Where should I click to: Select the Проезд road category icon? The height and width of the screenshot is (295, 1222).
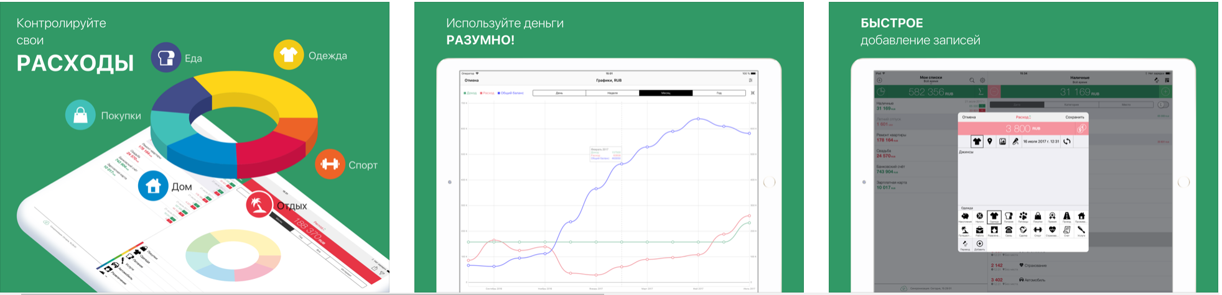[x=1066, y=217]
